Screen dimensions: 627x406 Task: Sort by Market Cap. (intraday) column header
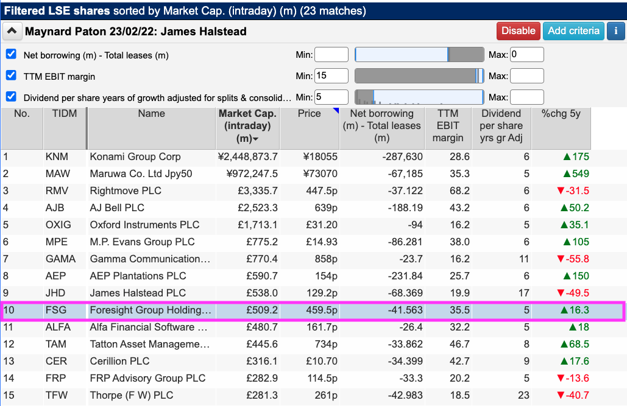point(247,128)
